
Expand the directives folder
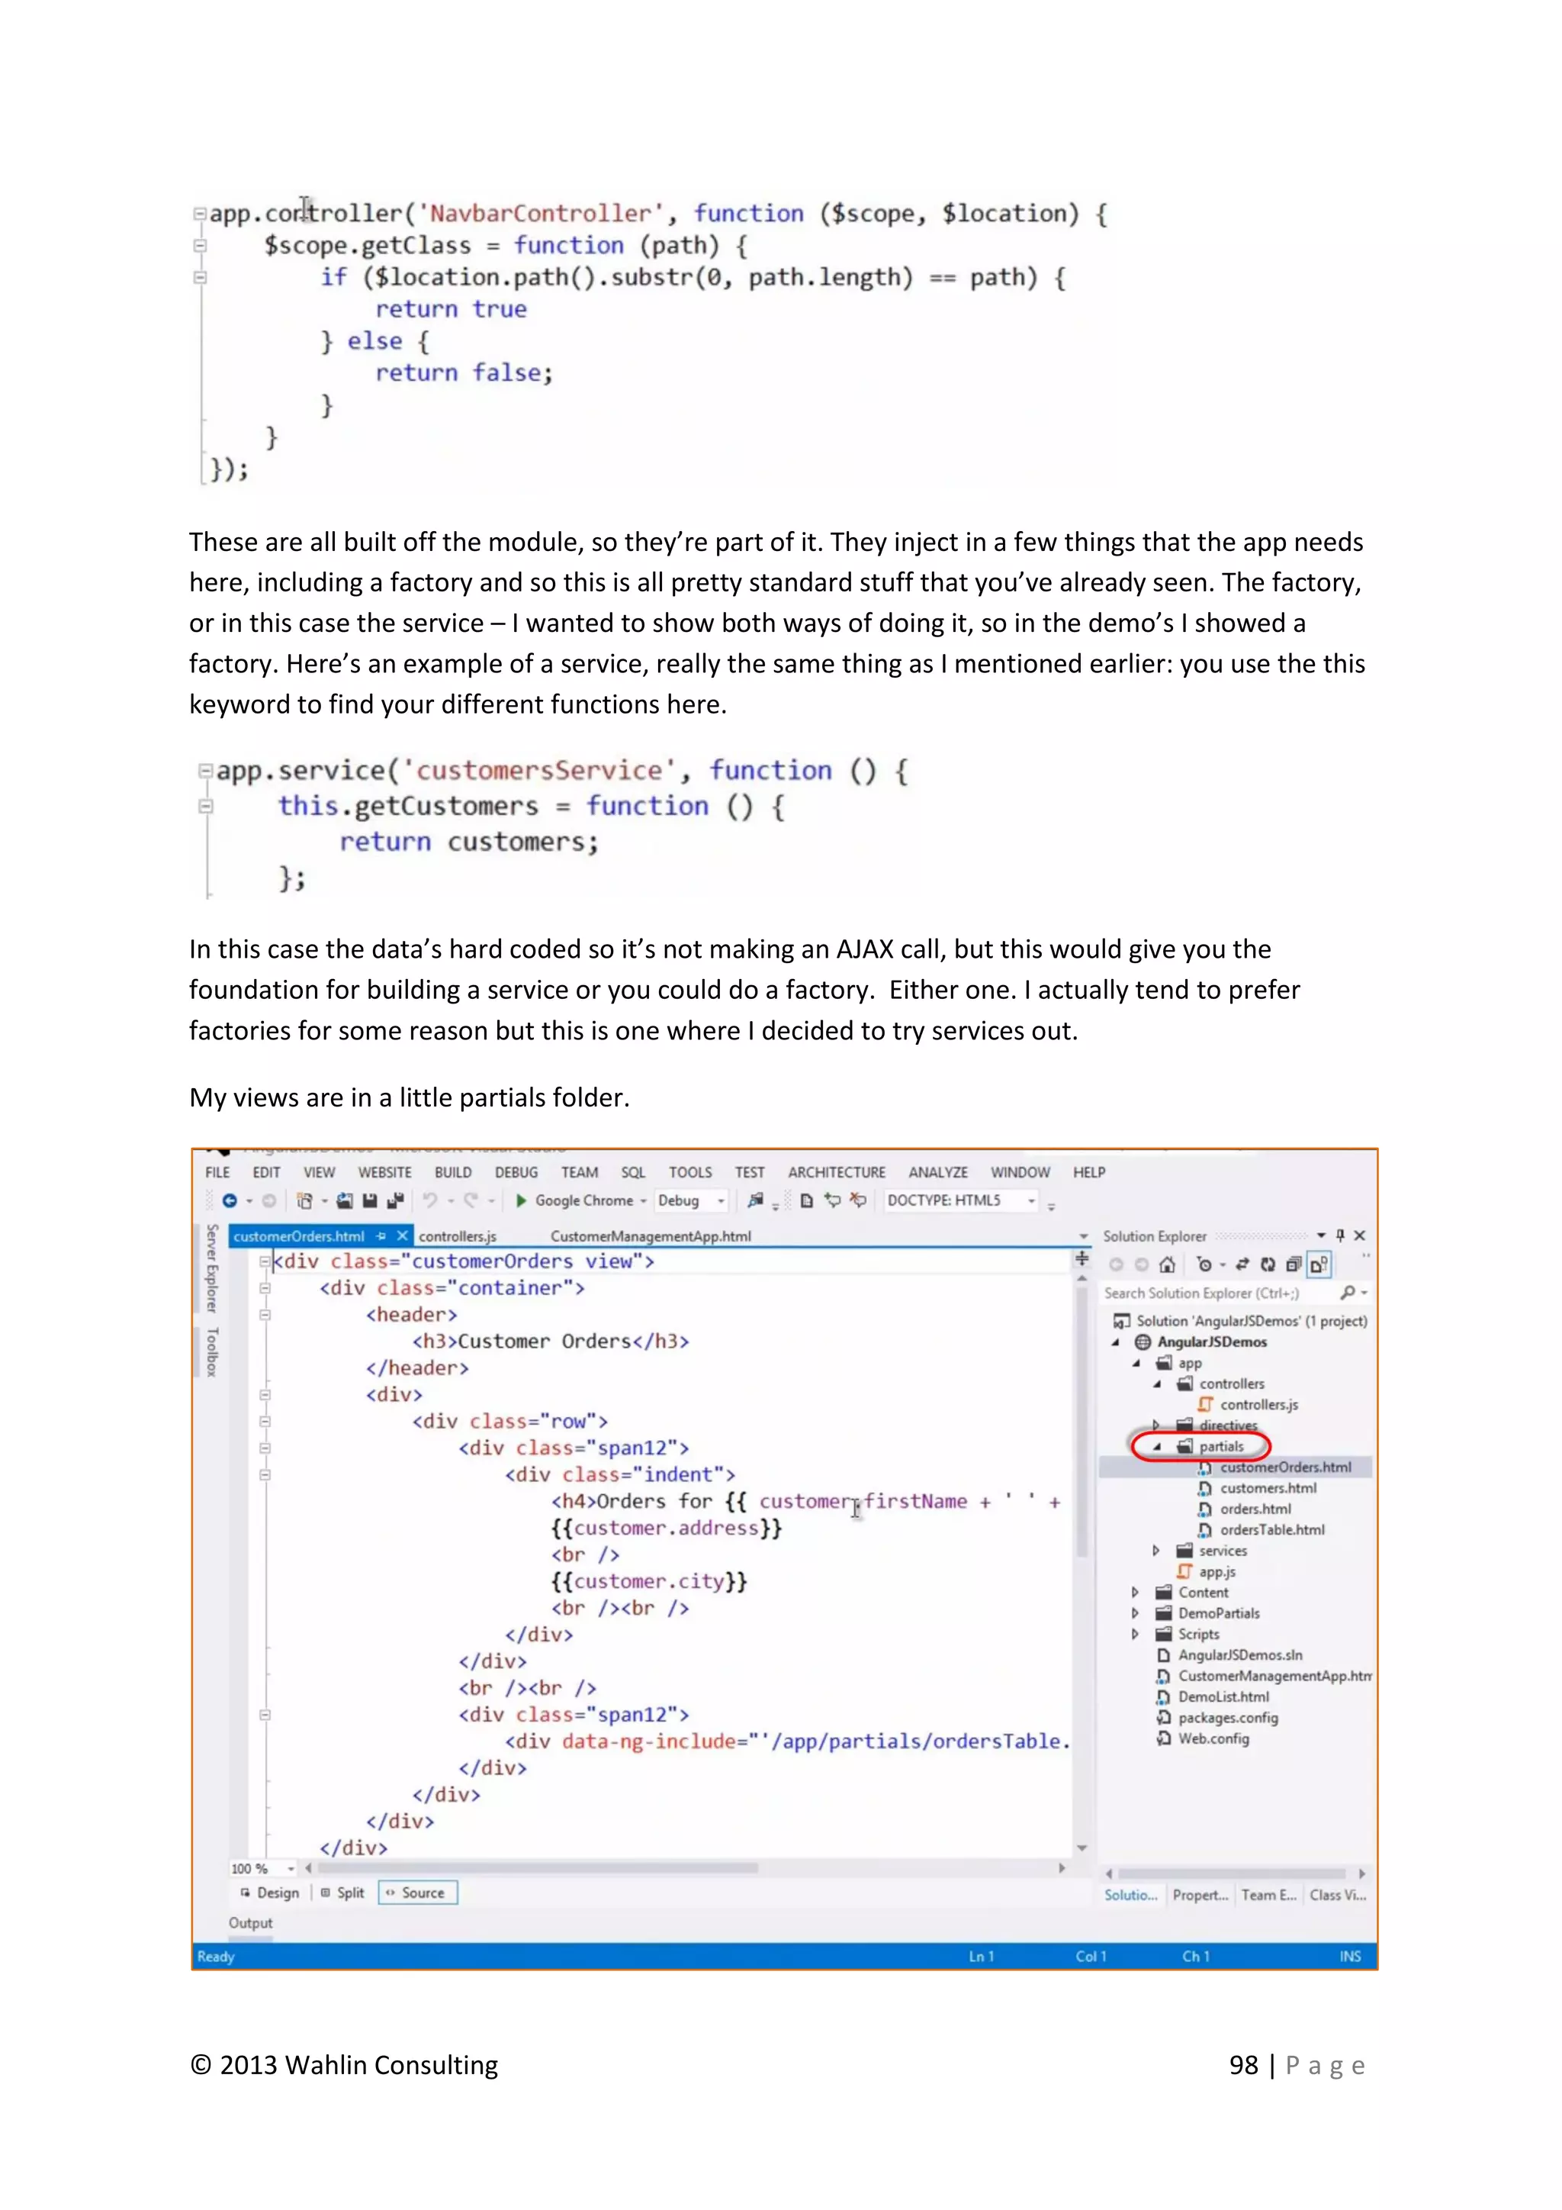(x=1156, y=1426)
